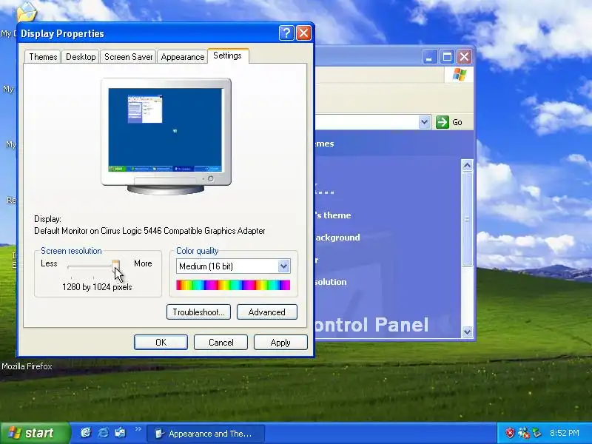The height and width of the screenshot is (444, 592).
Task: Click the folder icon at desktop top-left
Action: pos(27,12)
